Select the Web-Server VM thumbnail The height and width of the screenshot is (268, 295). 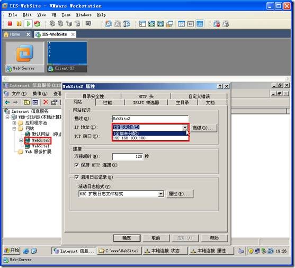(25, 57)
